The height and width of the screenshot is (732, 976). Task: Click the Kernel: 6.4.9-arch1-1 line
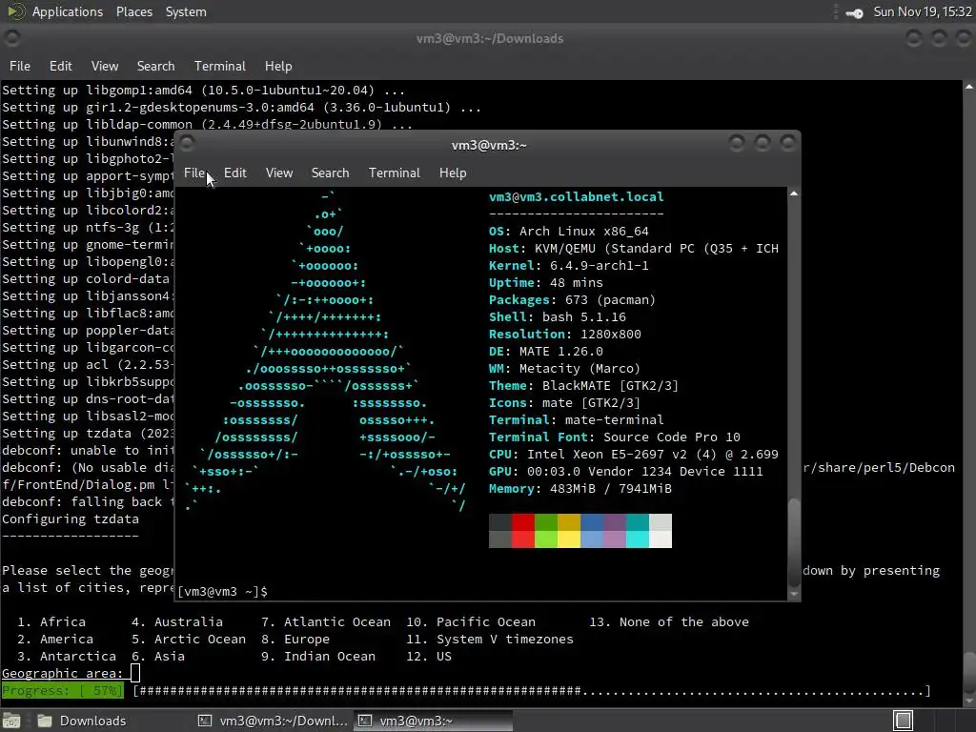coord(568,265)
